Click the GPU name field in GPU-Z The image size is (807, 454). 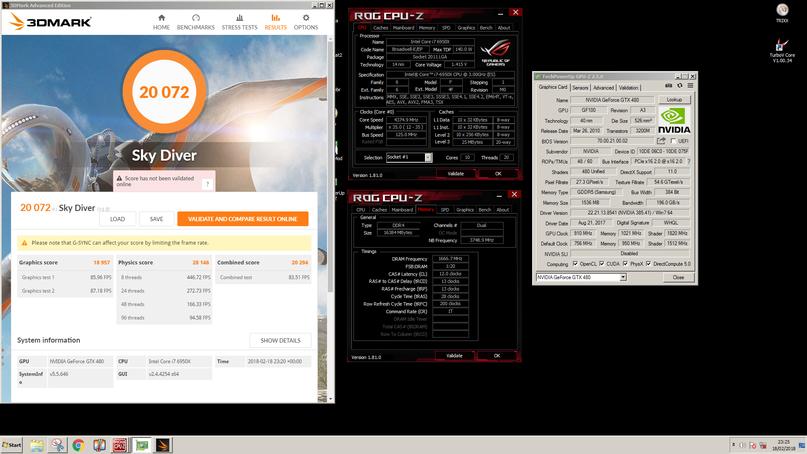click(x=612, y=100)
